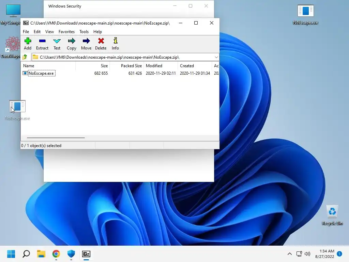The image size is (349, 262).
Task: Open the Favorites menu
Action: [x=66, y=32]
